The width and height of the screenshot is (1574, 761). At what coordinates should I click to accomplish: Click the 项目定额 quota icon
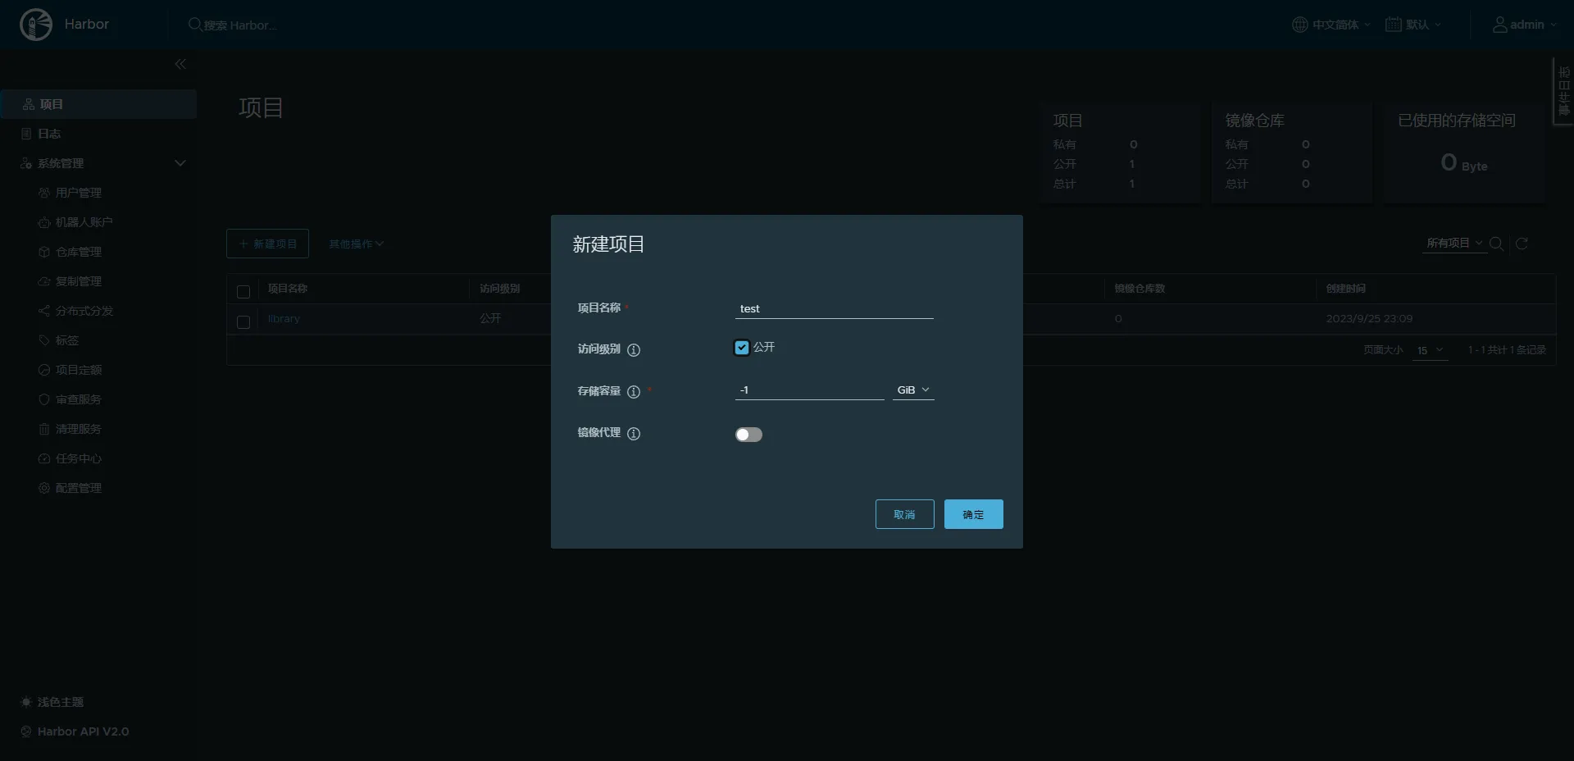[x=44, y=370]
